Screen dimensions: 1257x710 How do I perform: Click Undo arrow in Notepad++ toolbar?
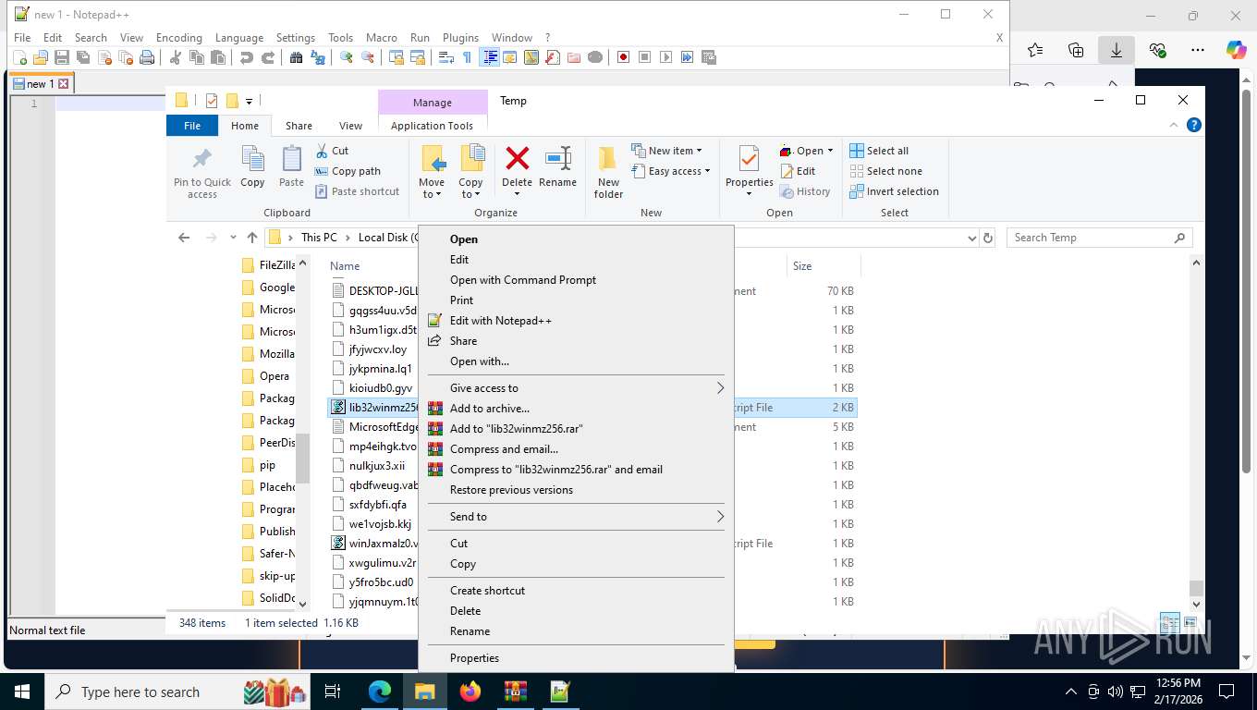(246, 57)
